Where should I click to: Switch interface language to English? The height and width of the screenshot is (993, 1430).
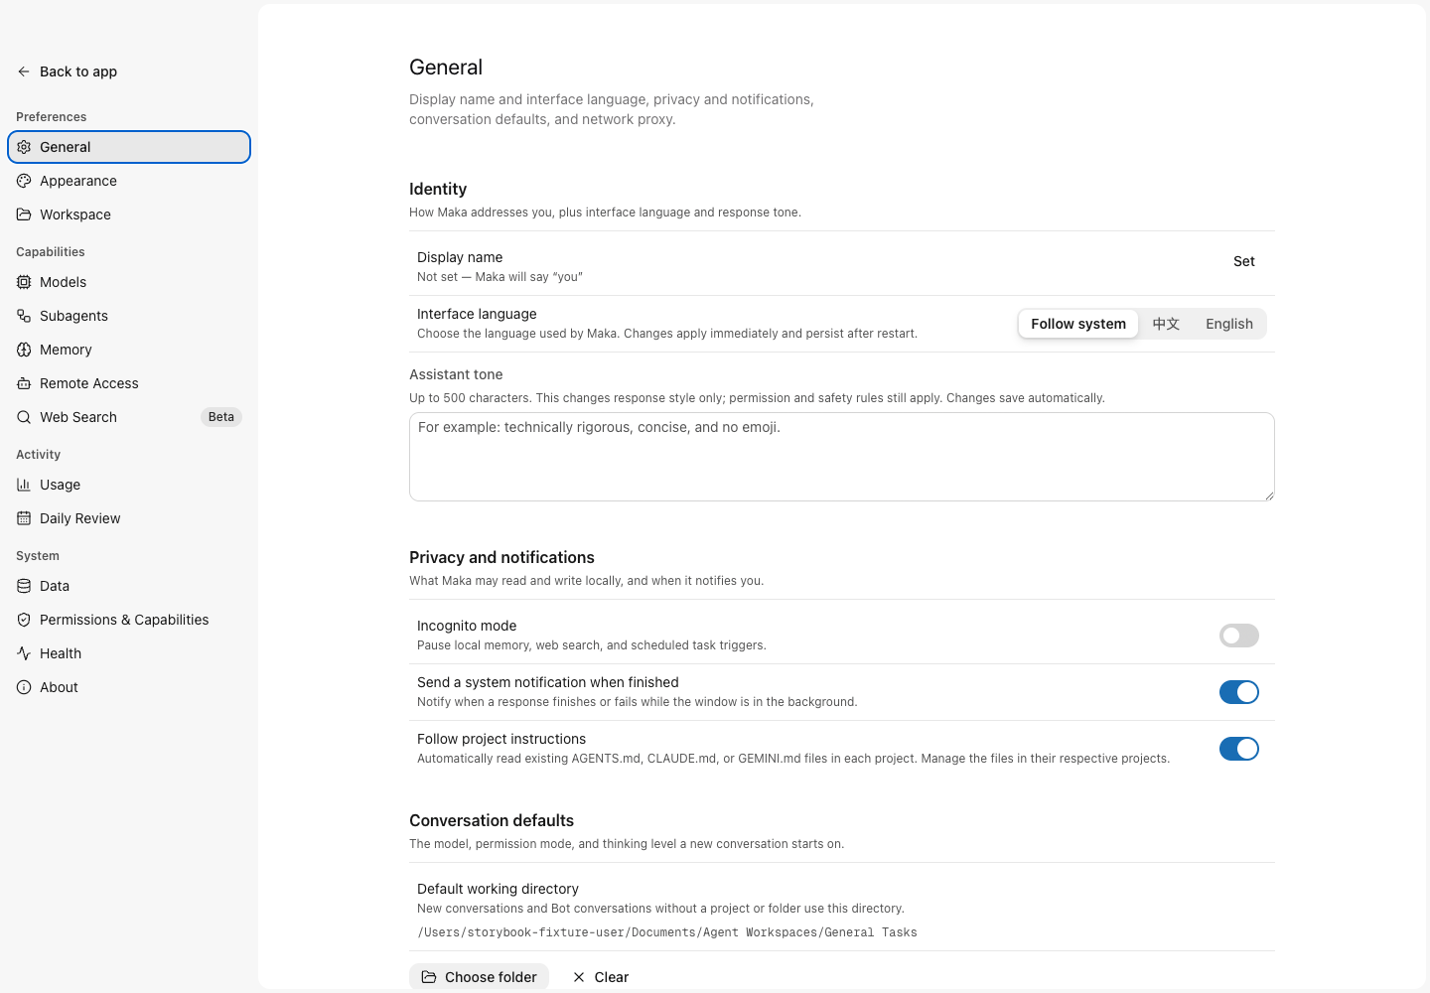tap(1229, 324)
